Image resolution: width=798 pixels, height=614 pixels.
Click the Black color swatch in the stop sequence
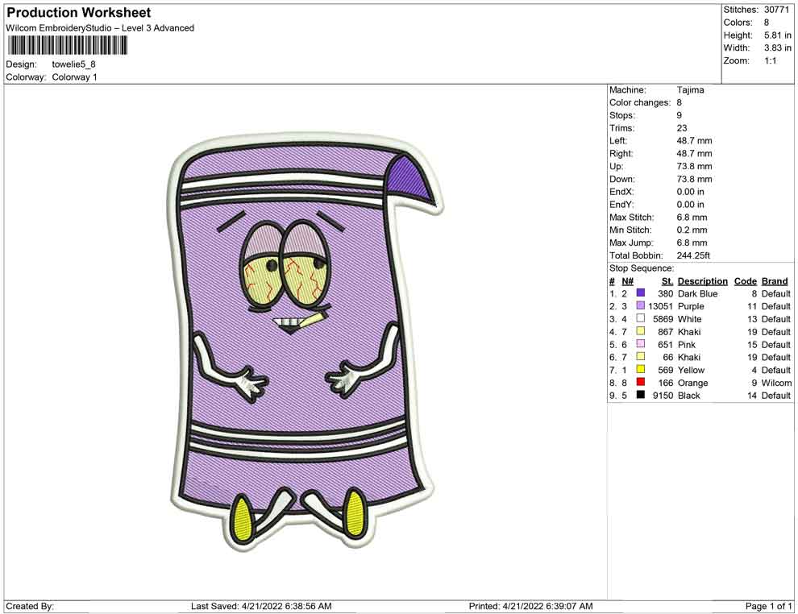[x=641, y=394]
